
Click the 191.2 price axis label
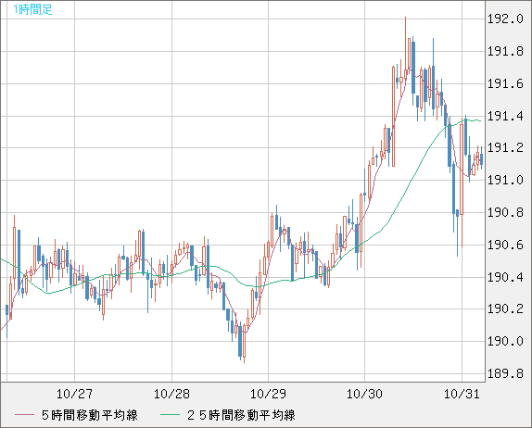[x=505, y=148]
